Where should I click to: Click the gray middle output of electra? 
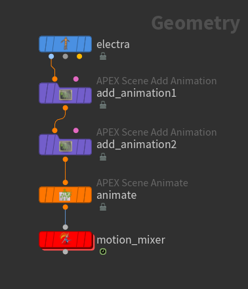coord(65,57)
